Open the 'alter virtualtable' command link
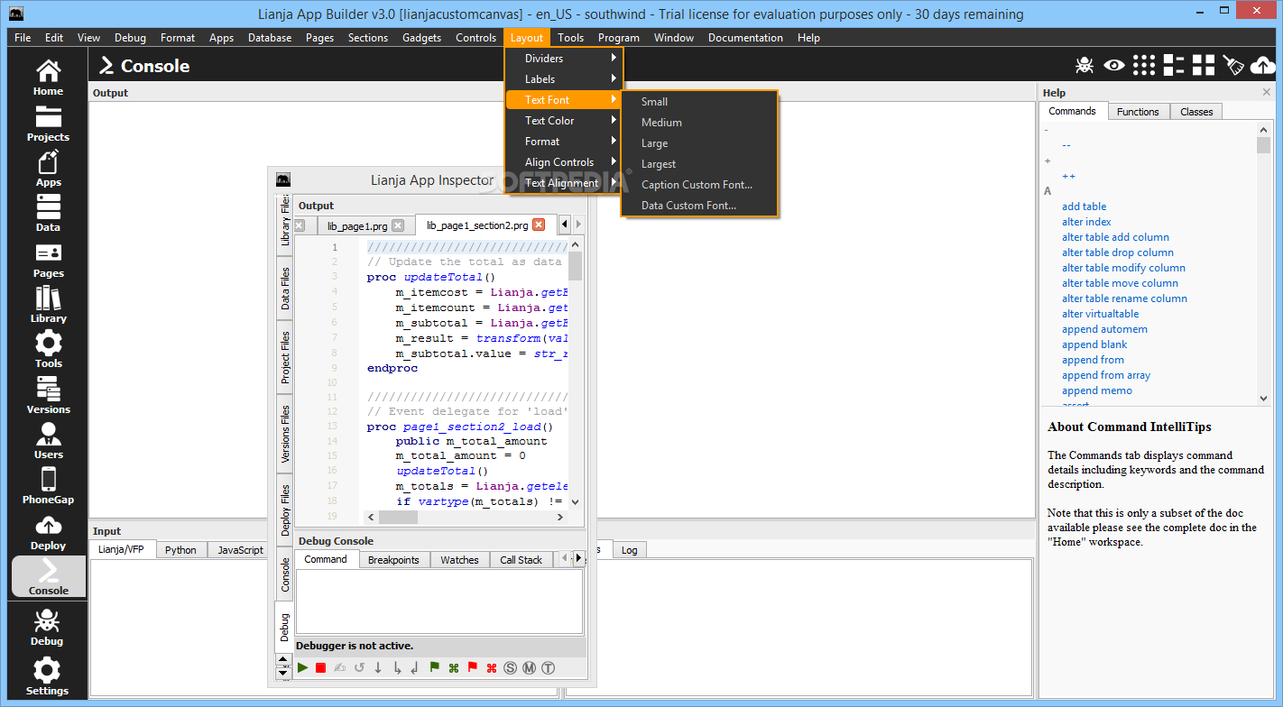This screenshot has height=707, width=1283. (x=1100, y=314)
